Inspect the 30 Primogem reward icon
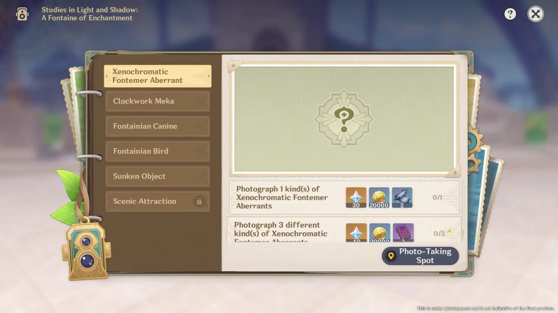Viewport: 558px width, 313px height. coord(356,198)
